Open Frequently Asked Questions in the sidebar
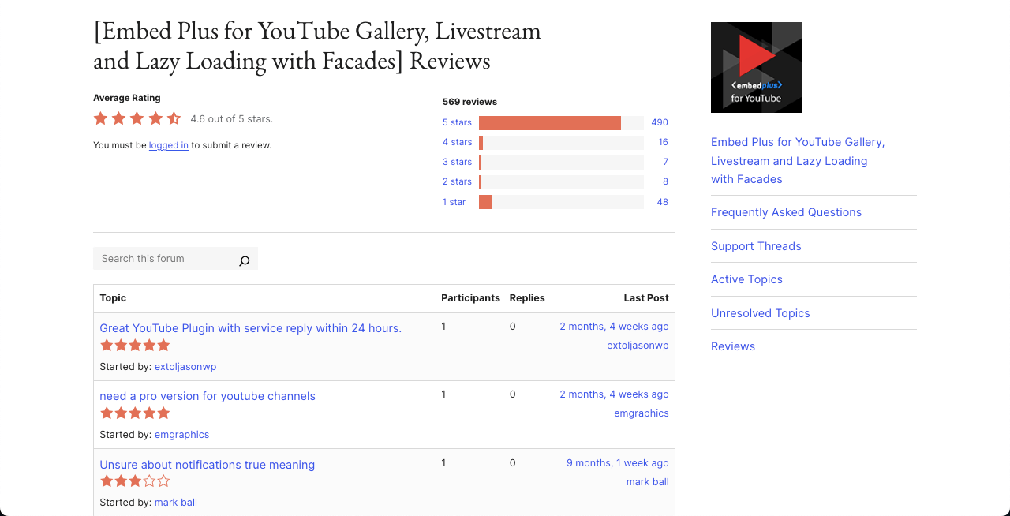The image size is (1010, 516). pyautogui.click(x=786, y=212)
